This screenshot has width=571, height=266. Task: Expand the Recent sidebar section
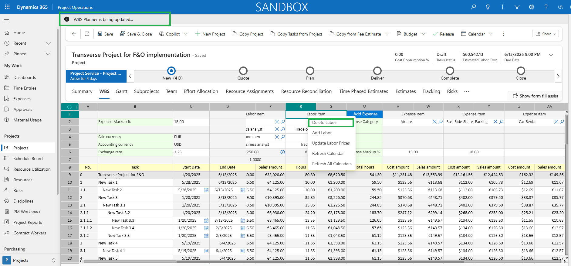click(48, 43)
